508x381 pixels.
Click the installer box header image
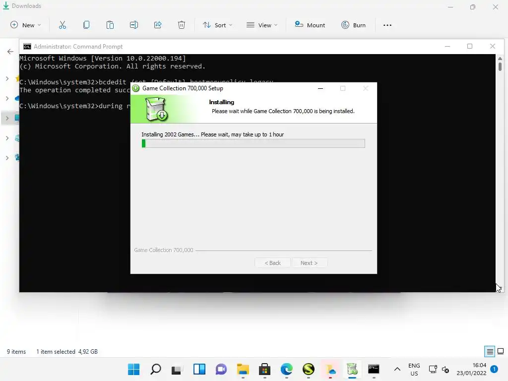click(x=156, y=109)
